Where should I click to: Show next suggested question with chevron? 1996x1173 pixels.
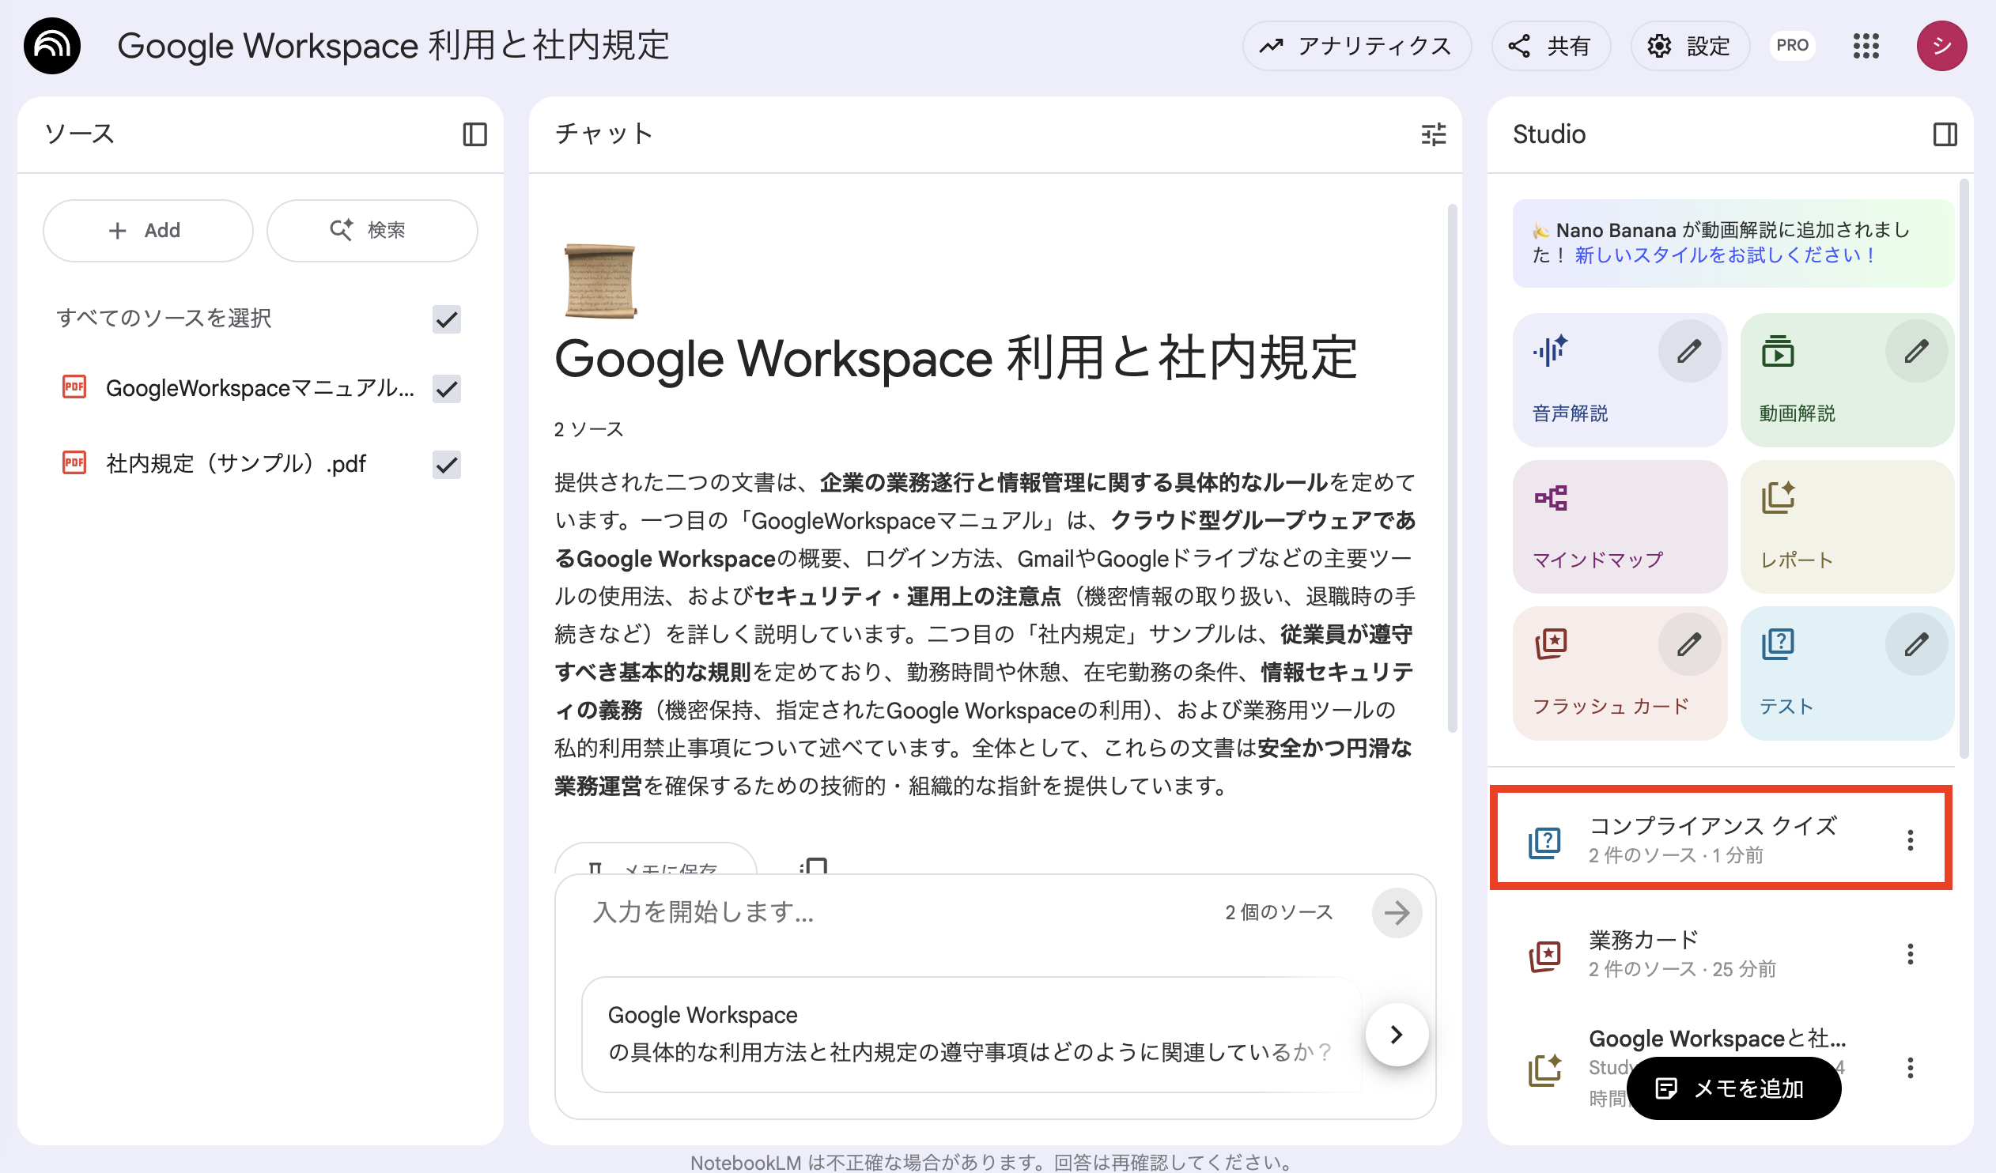tap(1397, 1034)
